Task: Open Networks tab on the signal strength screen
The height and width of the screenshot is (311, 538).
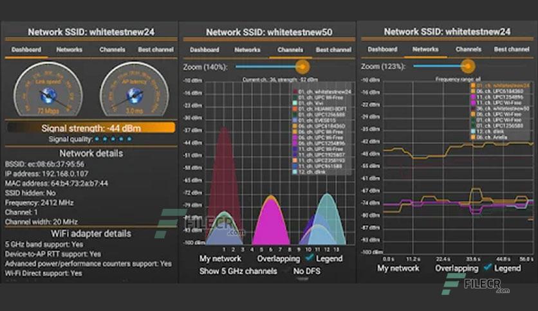Action: tap(70, 49)
